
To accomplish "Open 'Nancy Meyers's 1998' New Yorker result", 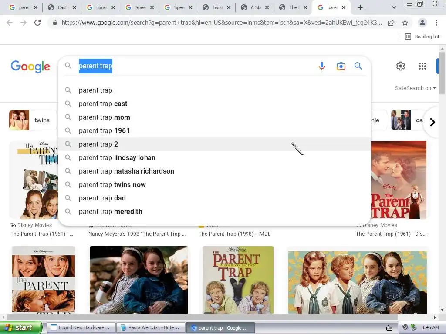I will (x=137, y=234).
